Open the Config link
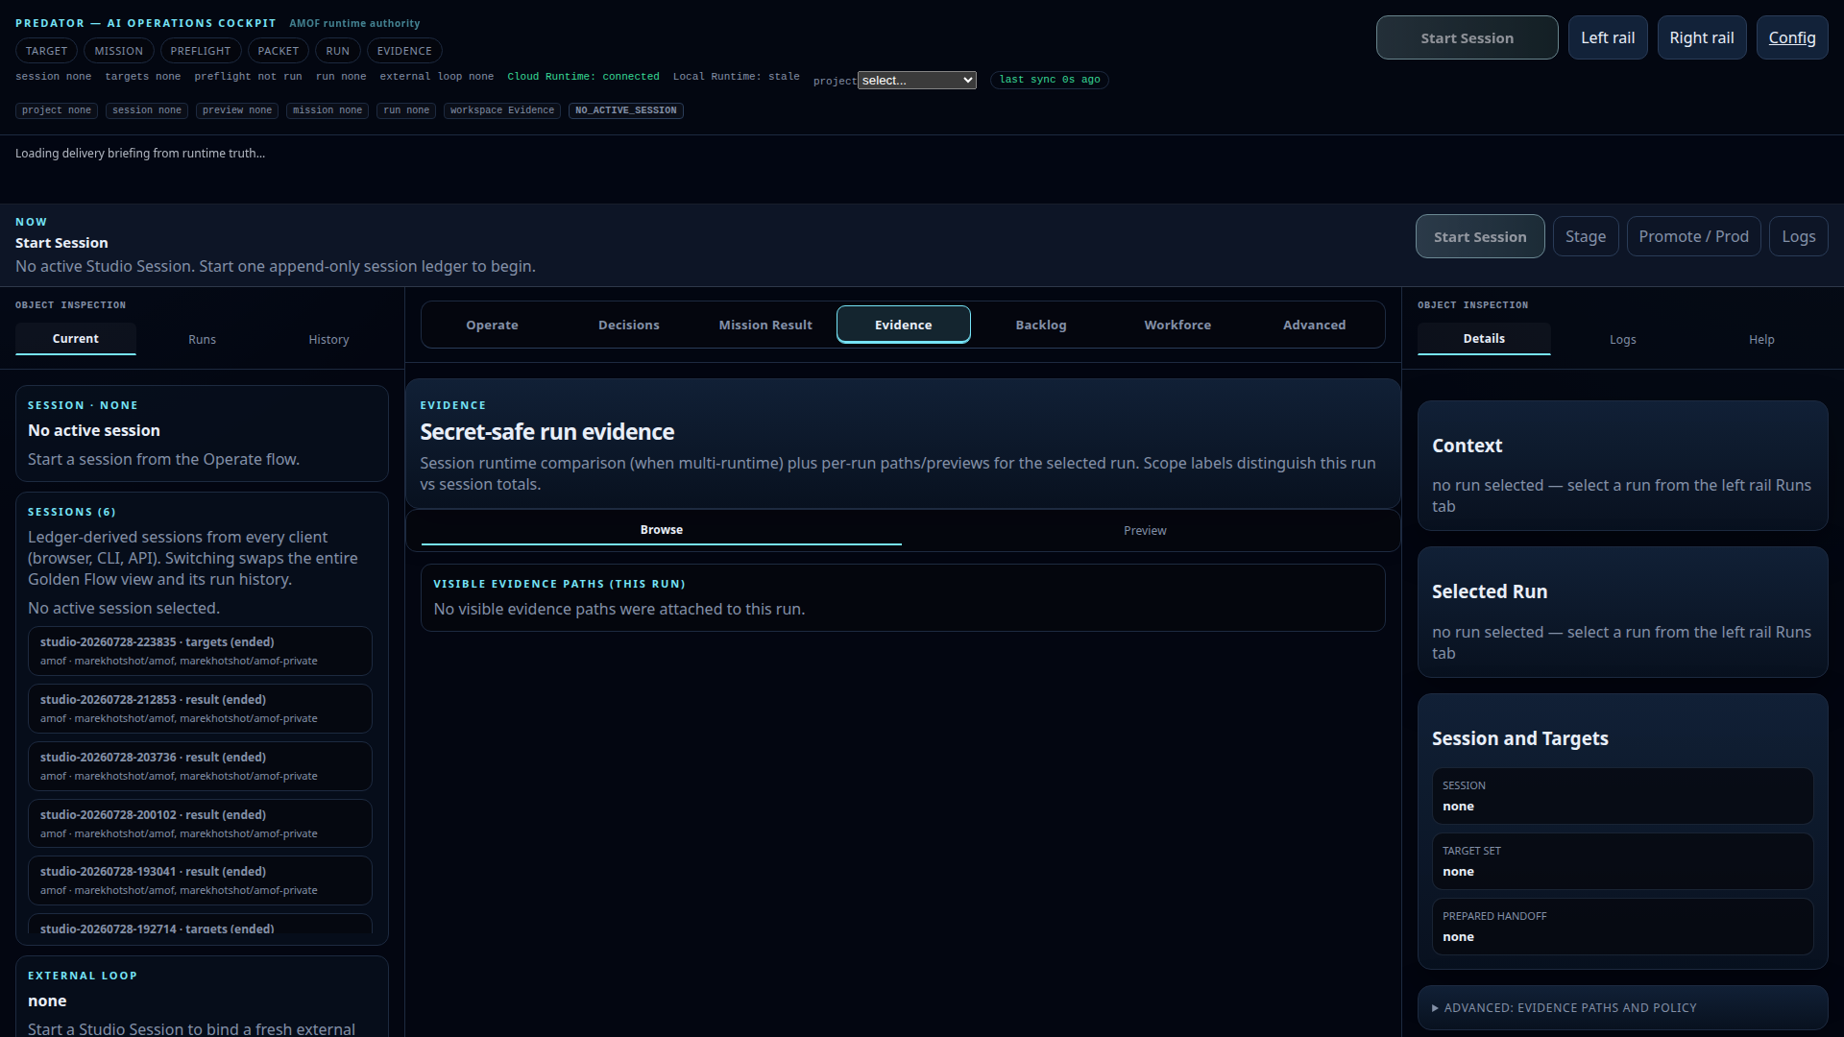This screenshot has width=1844, height=1037. [x=1791, y=38]
